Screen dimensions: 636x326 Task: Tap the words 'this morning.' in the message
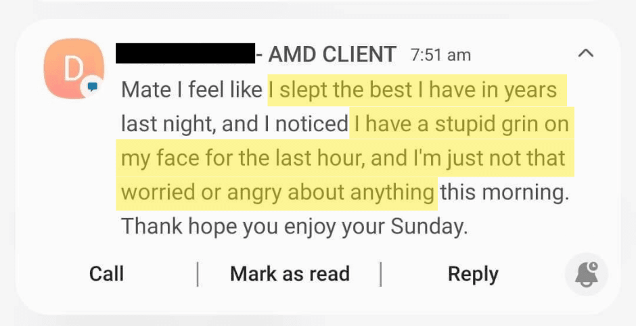point(505,192)
